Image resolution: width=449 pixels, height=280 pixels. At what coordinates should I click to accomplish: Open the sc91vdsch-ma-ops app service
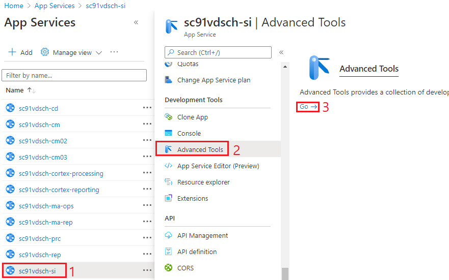pos(46,206)
